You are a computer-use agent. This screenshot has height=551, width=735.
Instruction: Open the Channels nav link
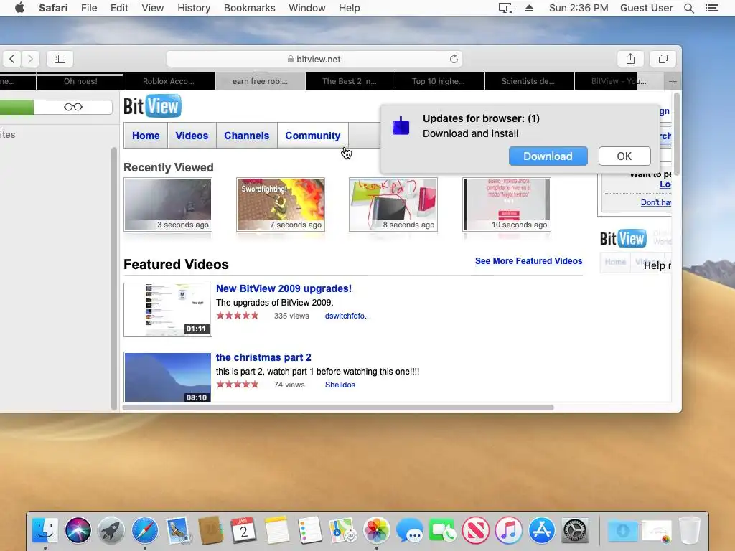247,136
